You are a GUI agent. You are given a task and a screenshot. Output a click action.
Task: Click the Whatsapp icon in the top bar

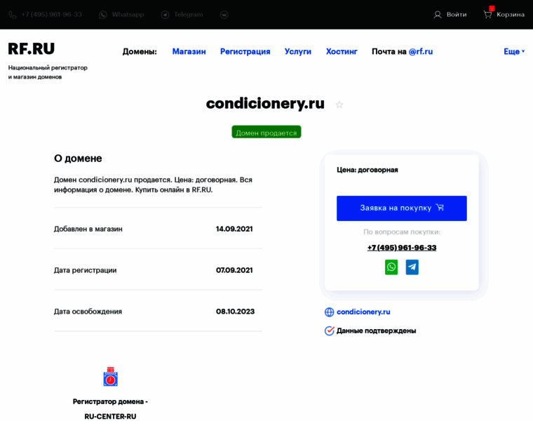(x=102, y=15)
